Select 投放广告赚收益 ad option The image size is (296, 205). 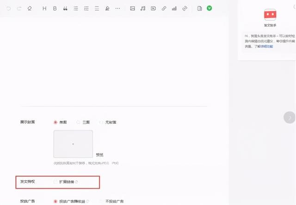[x=56, y=201]
